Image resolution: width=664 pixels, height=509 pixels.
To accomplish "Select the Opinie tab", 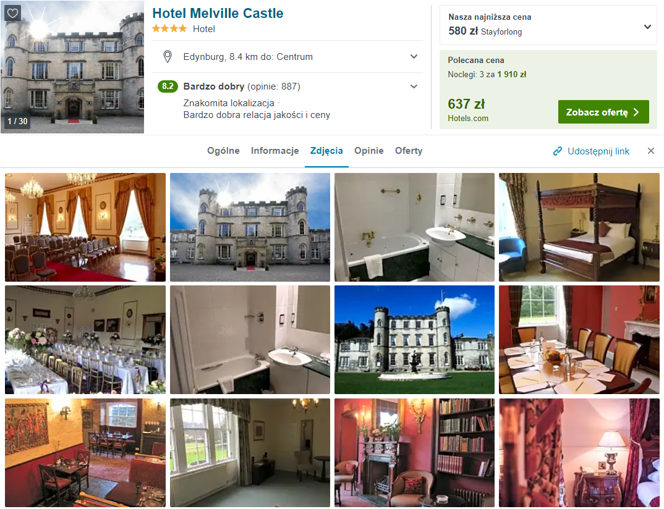I will coord(369,151).
